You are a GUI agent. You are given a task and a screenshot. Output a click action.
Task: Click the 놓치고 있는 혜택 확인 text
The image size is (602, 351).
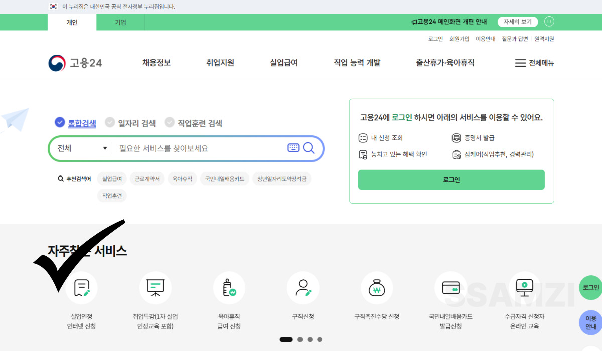(x=399, y=154)
